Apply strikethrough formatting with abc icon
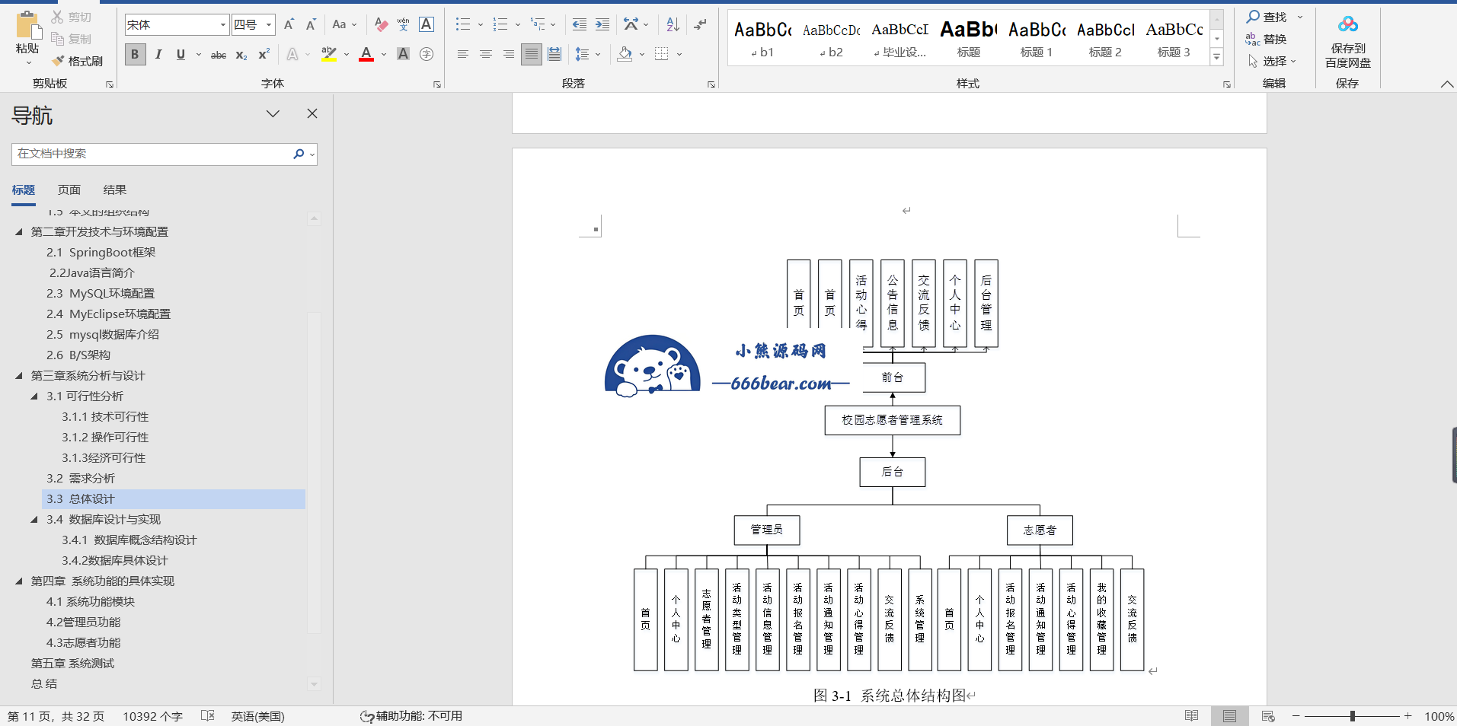This screenshot has height=726, width=1457. [x=219, y=55]
